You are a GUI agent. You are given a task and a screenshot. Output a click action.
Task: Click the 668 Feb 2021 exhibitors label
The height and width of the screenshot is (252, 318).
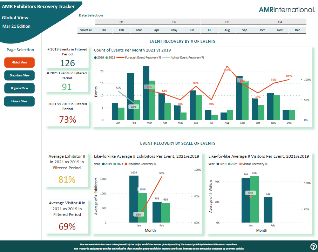tap(165, 199)
